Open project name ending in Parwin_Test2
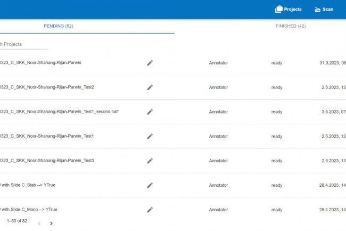Screen dimensions: 346x231 click(47, 87)
